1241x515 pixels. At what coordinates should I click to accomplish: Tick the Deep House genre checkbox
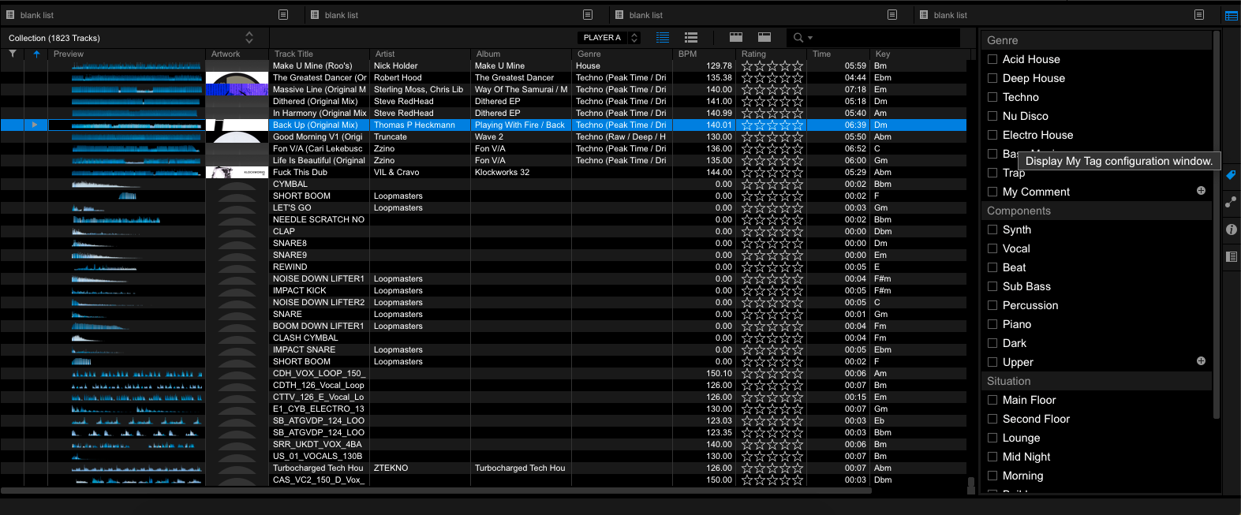coord(992,78)
